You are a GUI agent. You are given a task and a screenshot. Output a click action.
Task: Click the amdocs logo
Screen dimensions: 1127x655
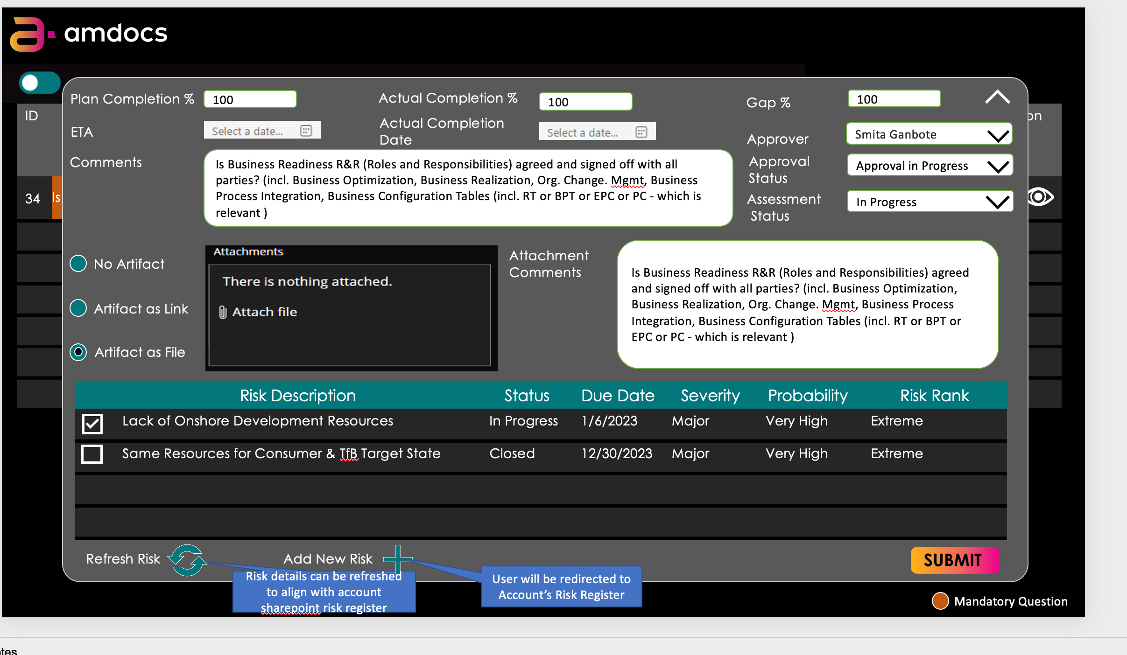pos(89,34)
